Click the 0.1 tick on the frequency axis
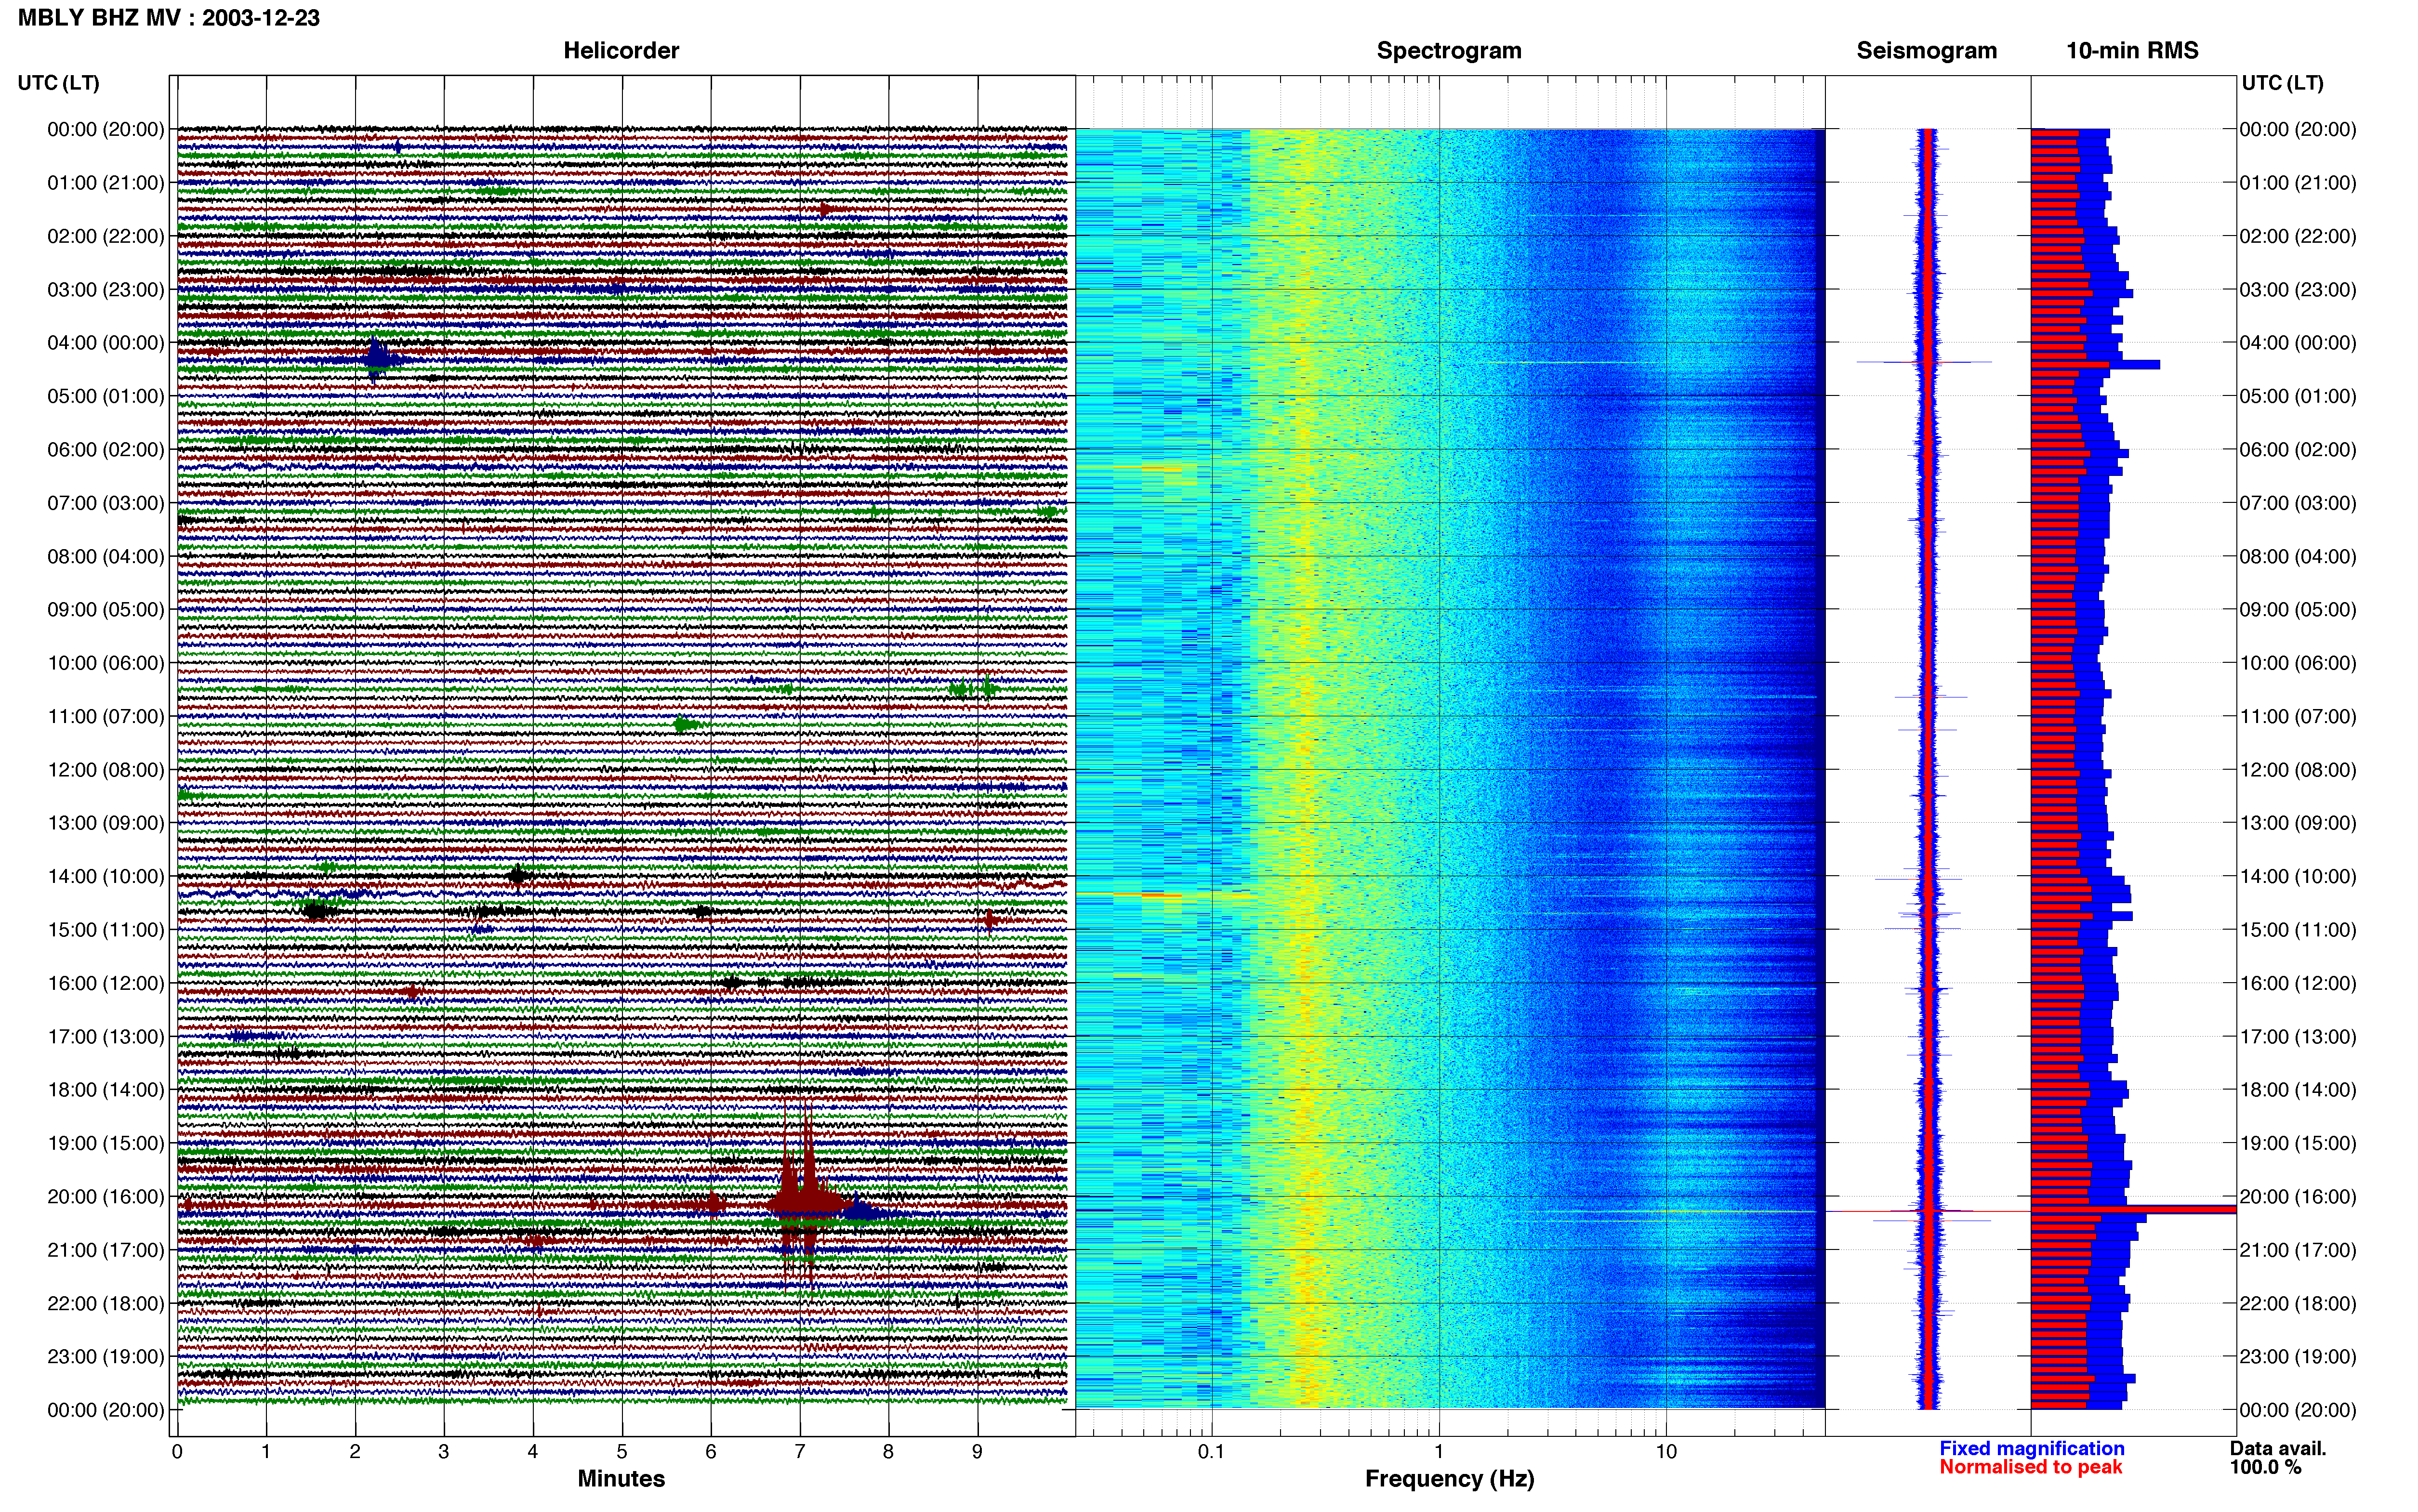2418x1512 pixels. (x=1211, y=1452)
